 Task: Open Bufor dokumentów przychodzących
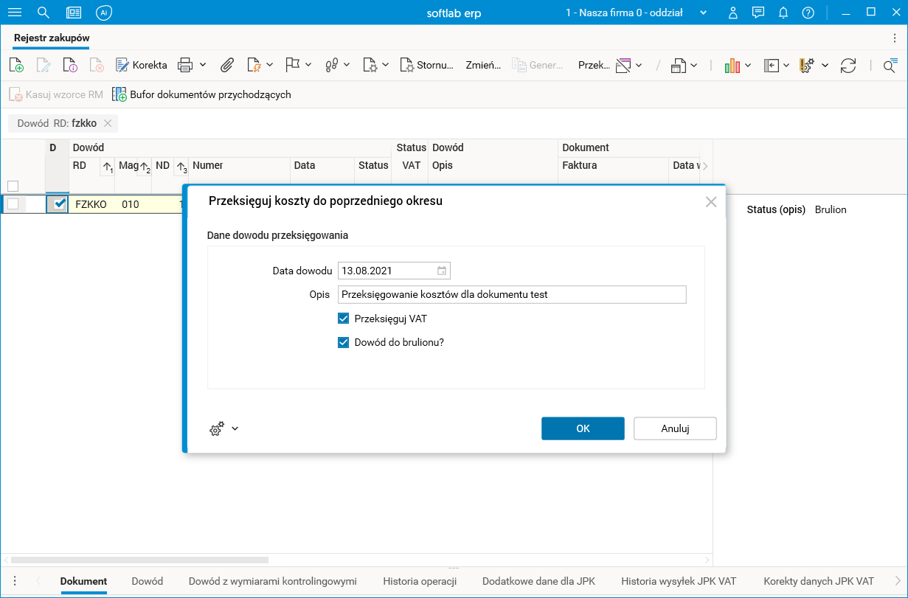click(201, 94)
